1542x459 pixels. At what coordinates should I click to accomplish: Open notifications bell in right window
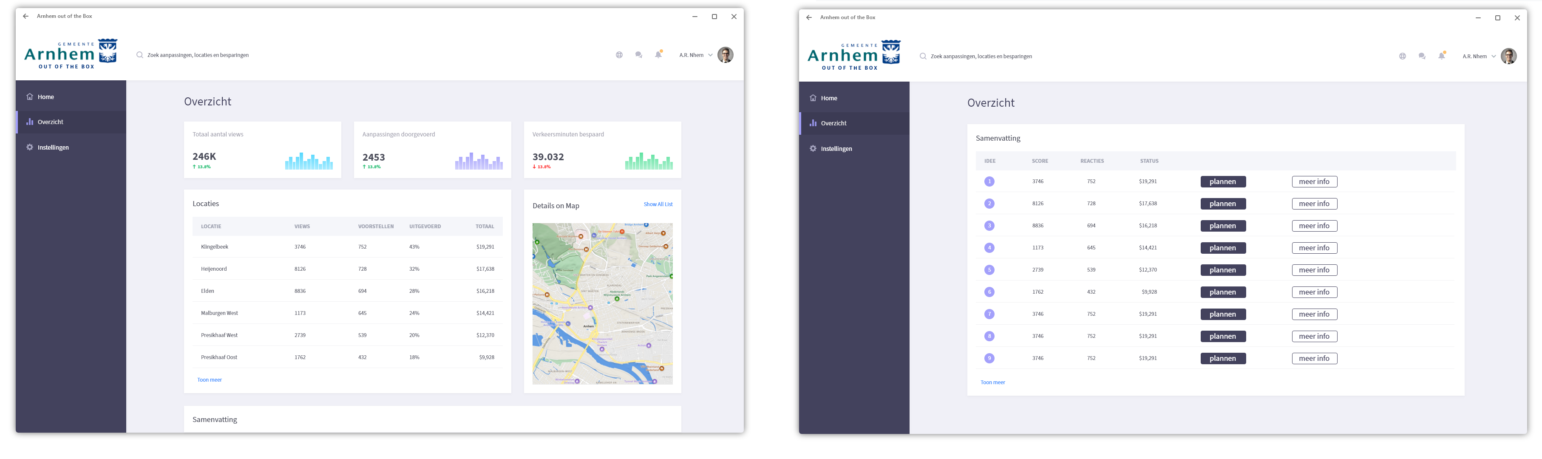pos(1441,56)
